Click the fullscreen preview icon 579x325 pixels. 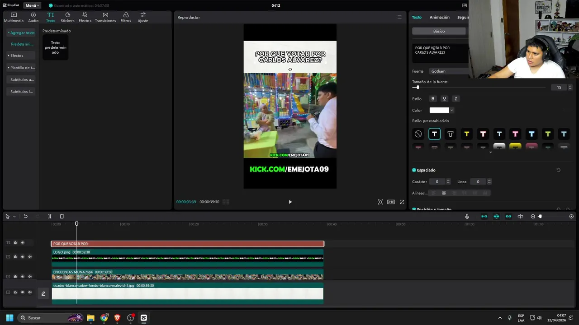point(402,202)
